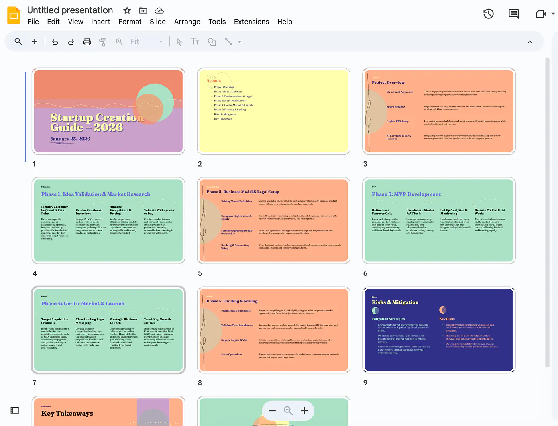Redo the last action
558x426 pixels.
tap(71, 42)
